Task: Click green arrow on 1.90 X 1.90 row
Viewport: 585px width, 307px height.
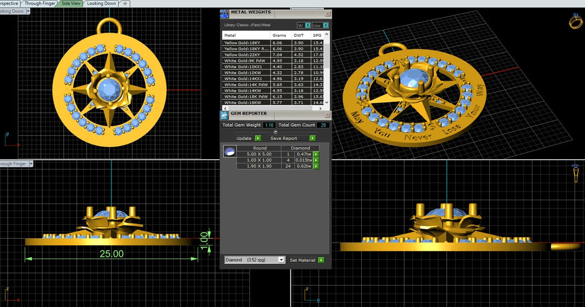Action: coord(316,166)
